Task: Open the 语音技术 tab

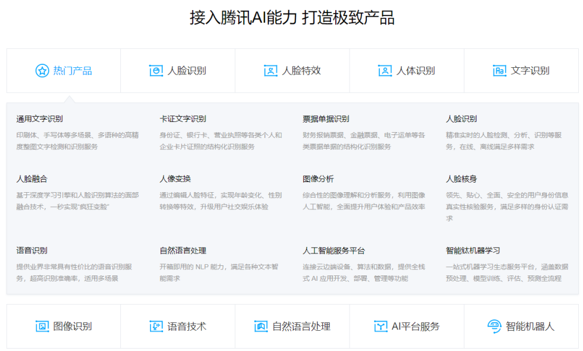Action: [177, 327]
